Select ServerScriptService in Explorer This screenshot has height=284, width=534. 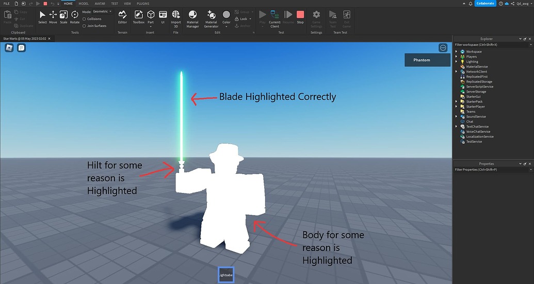[x=480, y=86]
